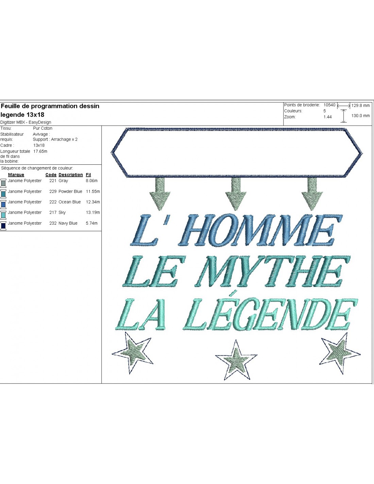Click the 'Tissu:' label

(x=6, y=128)
